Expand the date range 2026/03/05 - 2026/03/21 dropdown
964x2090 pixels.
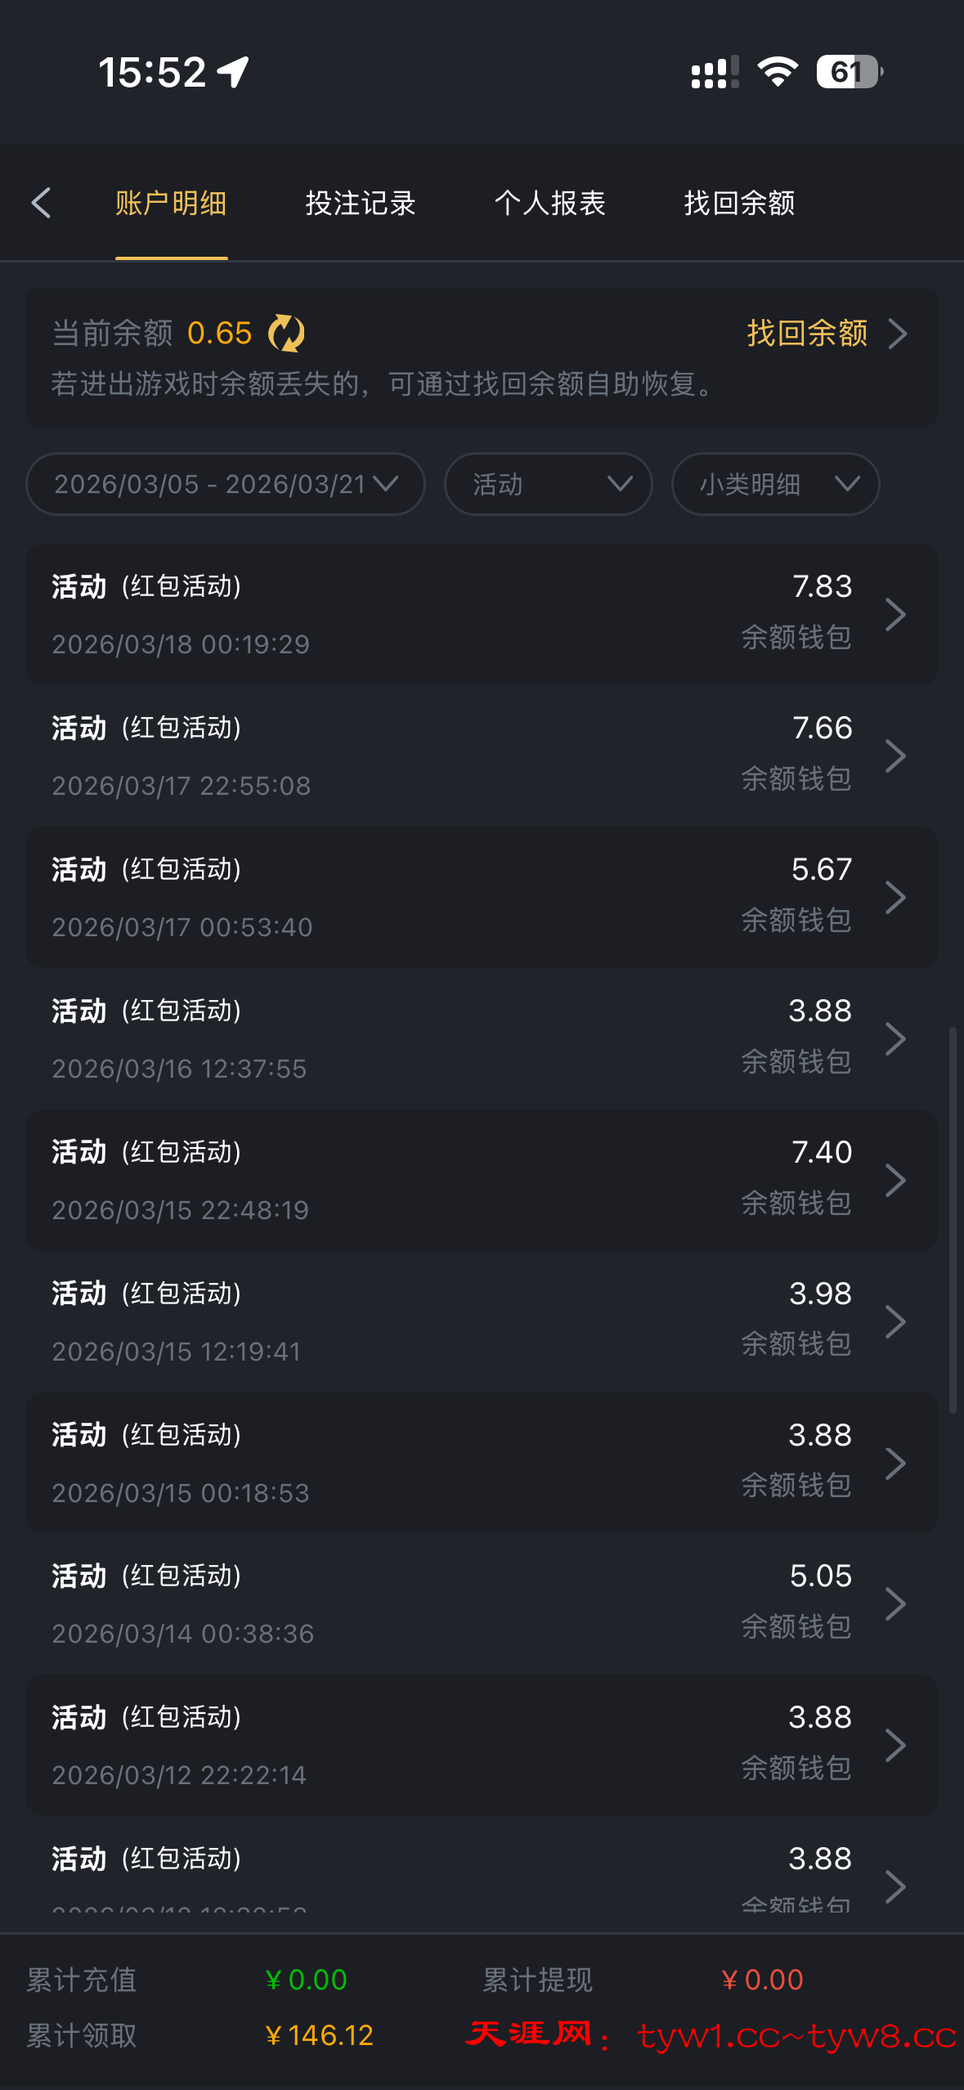point(226,484)
